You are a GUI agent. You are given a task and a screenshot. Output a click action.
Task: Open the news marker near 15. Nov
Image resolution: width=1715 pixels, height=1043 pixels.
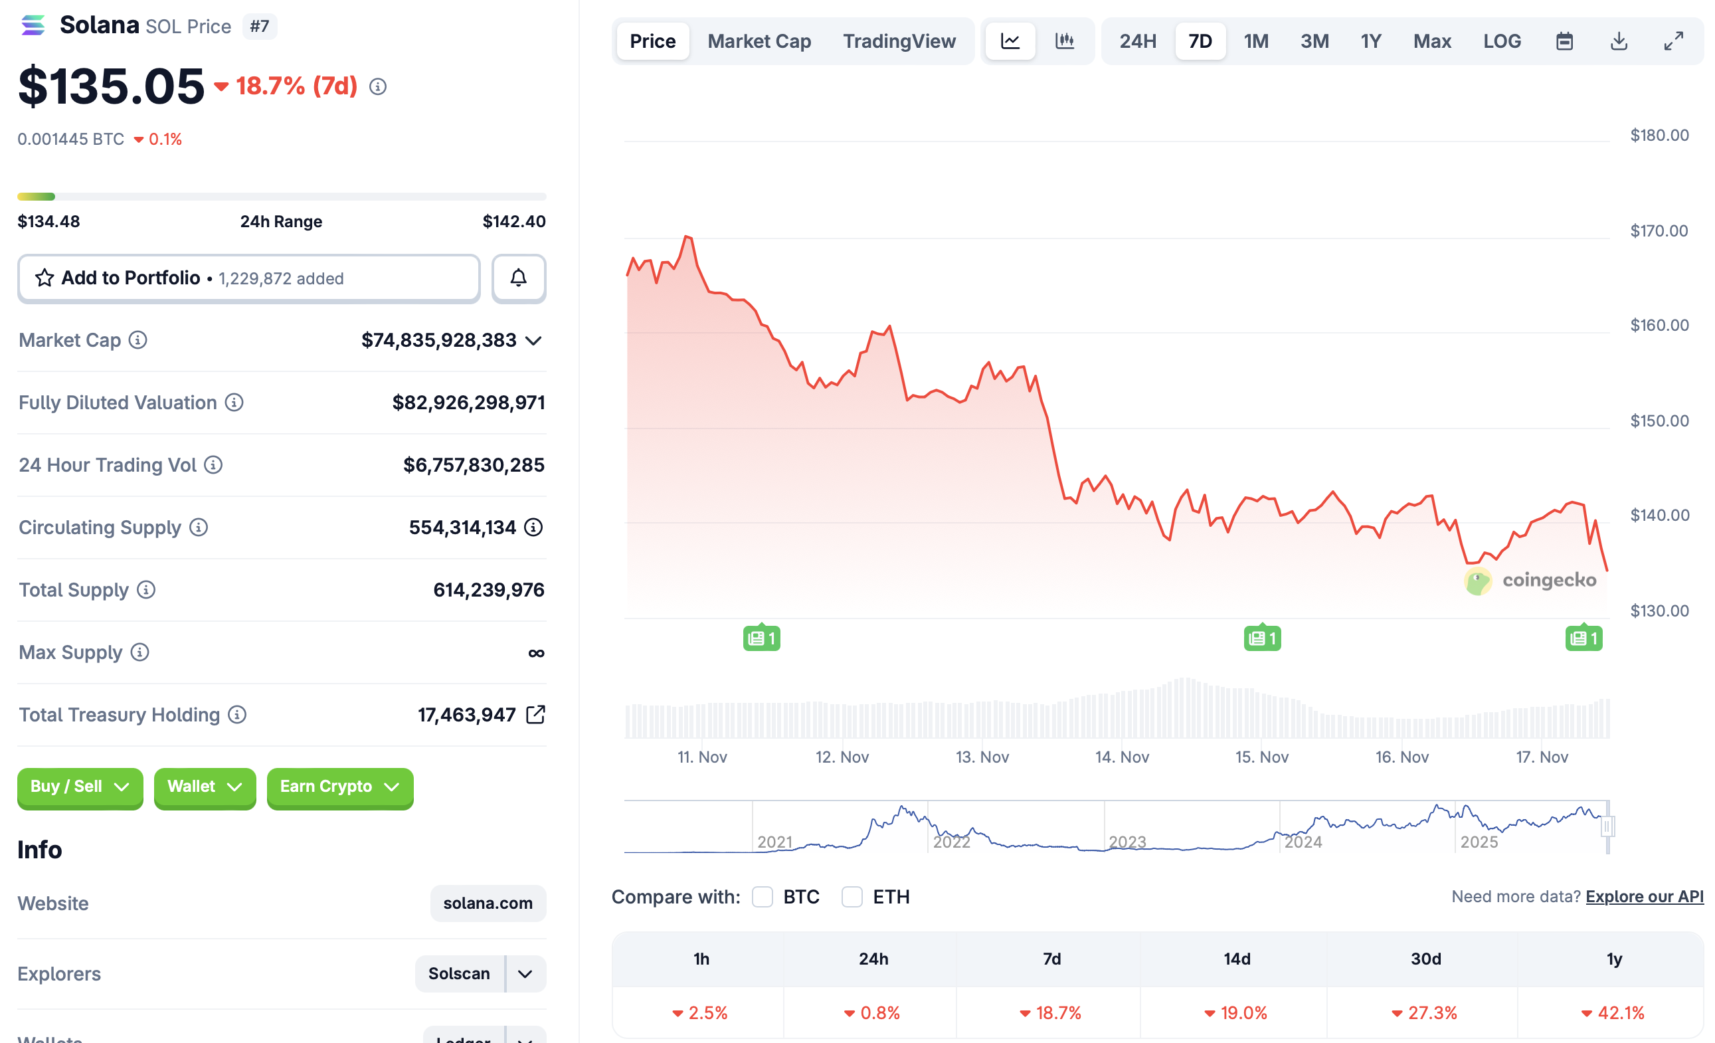click(1262, 638)
